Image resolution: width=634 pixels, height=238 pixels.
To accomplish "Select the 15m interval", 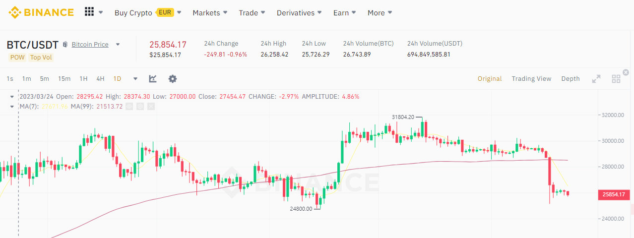I will click(64, 78).
